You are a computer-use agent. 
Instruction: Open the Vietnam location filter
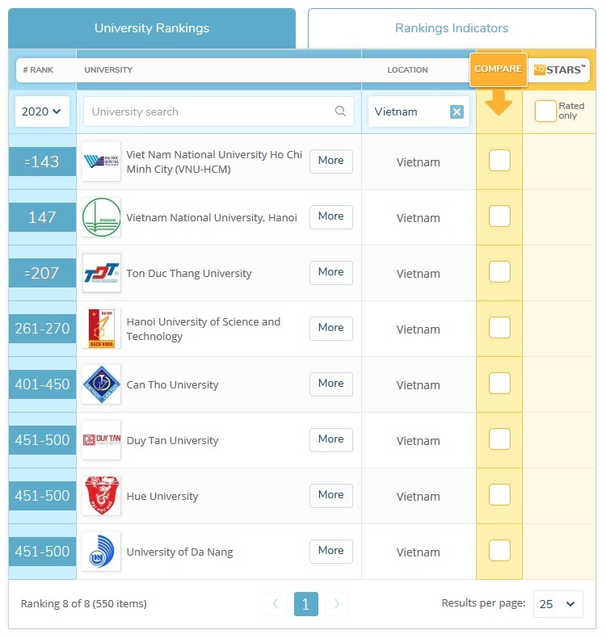[419, 111]
